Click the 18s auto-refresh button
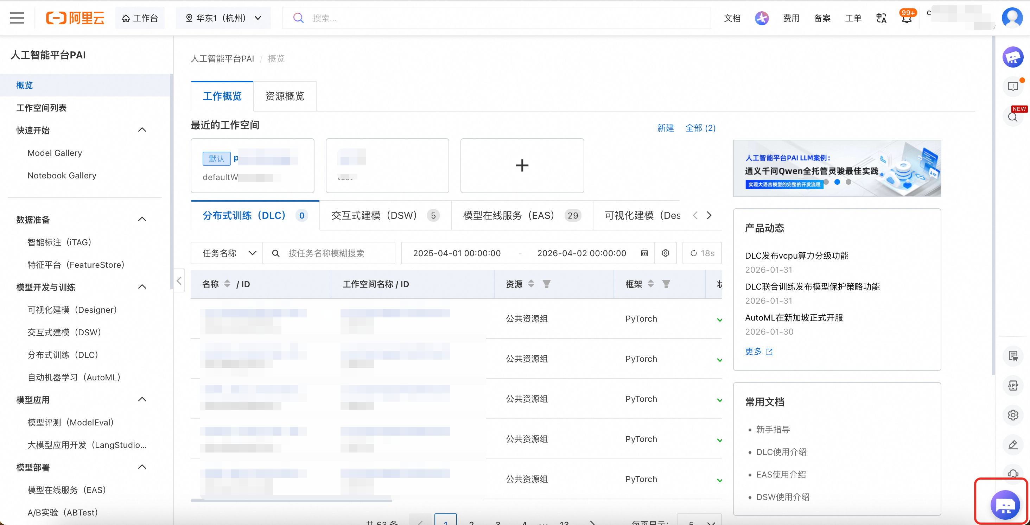This screenshot has height=525, width=1030. [702, 253]
